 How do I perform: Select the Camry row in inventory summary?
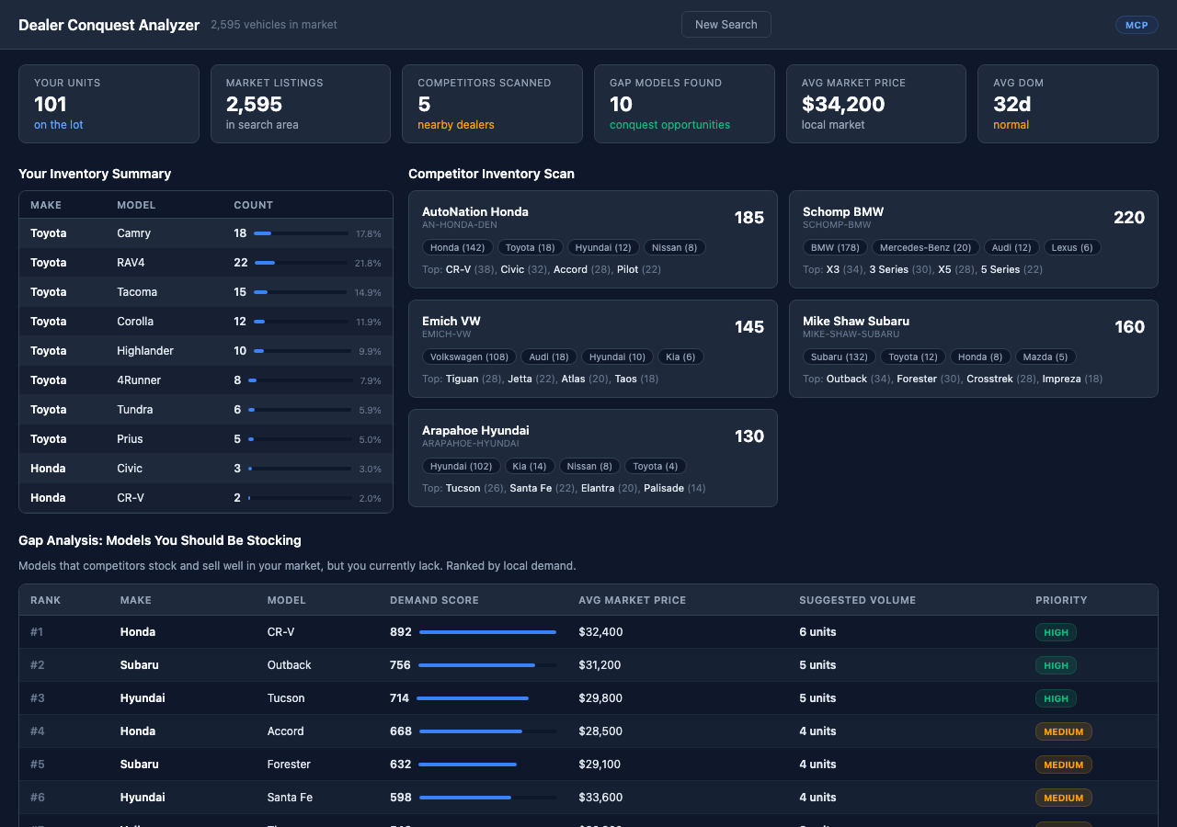pyautogui.click(x=206, y=233)
